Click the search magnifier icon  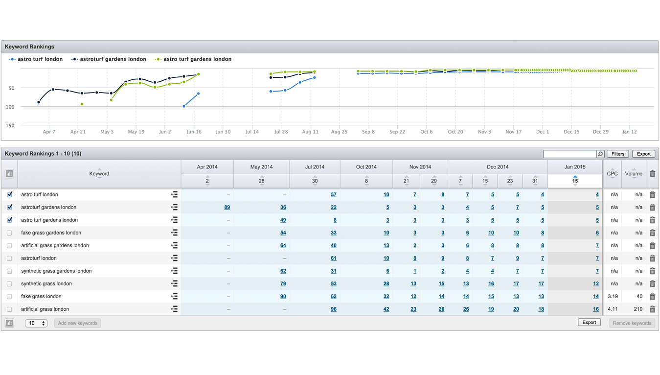(600, 154)
